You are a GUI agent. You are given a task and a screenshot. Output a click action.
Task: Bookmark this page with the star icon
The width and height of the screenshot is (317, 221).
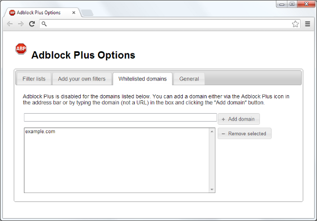[295, 24]
